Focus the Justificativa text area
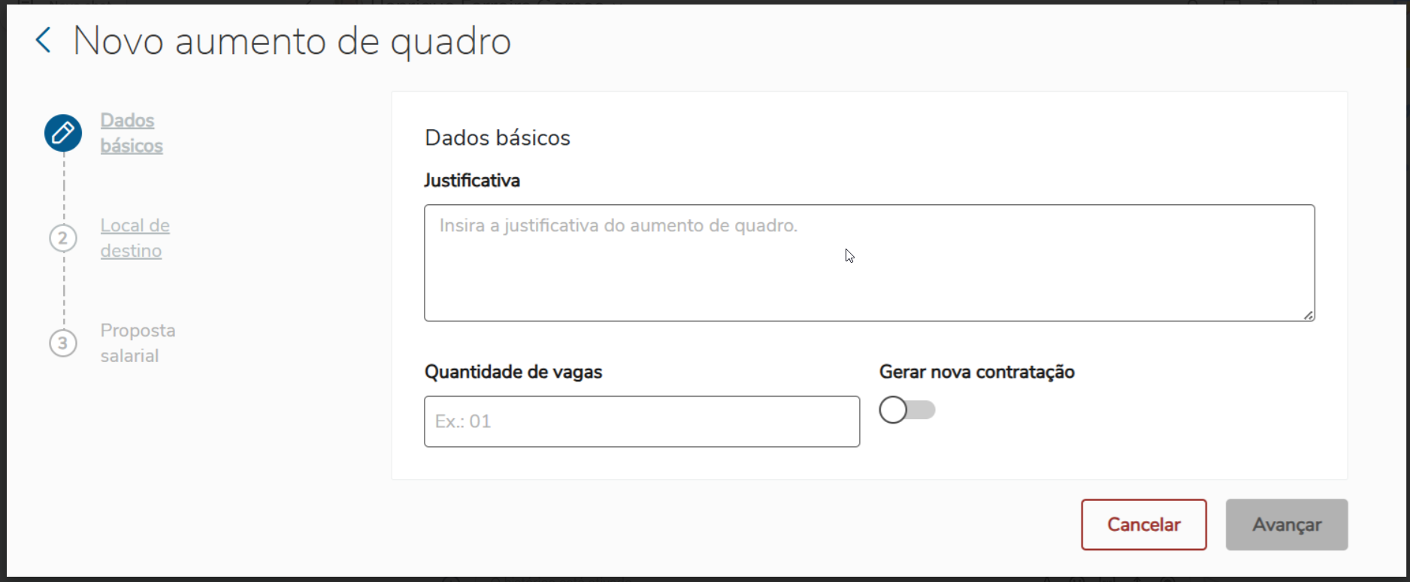Image resolution: width=1410 pixels, height=582 pixels. point(869,263)
